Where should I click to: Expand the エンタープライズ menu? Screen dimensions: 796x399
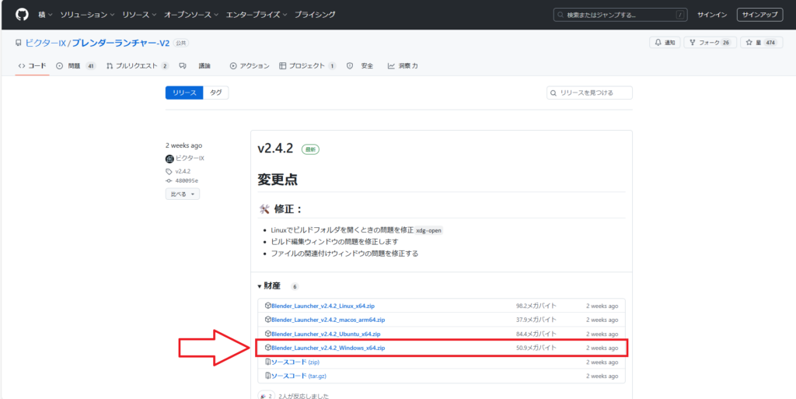(x=257, y=15)
